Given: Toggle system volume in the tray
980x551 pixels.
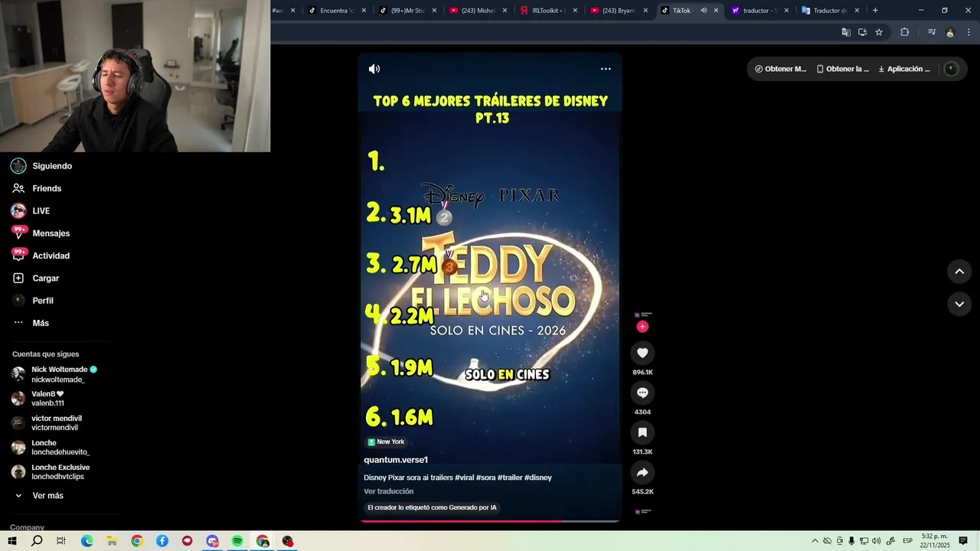Looking at the screenshot, I should pos(876,541).
